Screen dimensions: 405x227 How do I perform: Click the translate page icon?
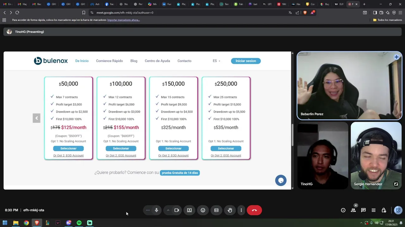click(x=290, y=13)
